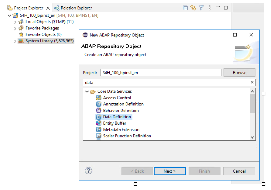Expand the Local Objects ($TMP) node
Image resolution: width=271 pixels, height=190 pixels.
(15, 21)
